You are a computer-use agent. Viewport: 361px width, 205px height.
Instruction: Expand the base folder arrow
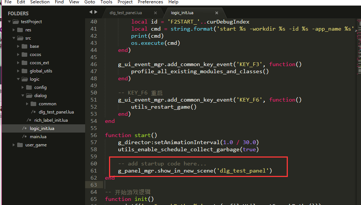coord(18,46)
